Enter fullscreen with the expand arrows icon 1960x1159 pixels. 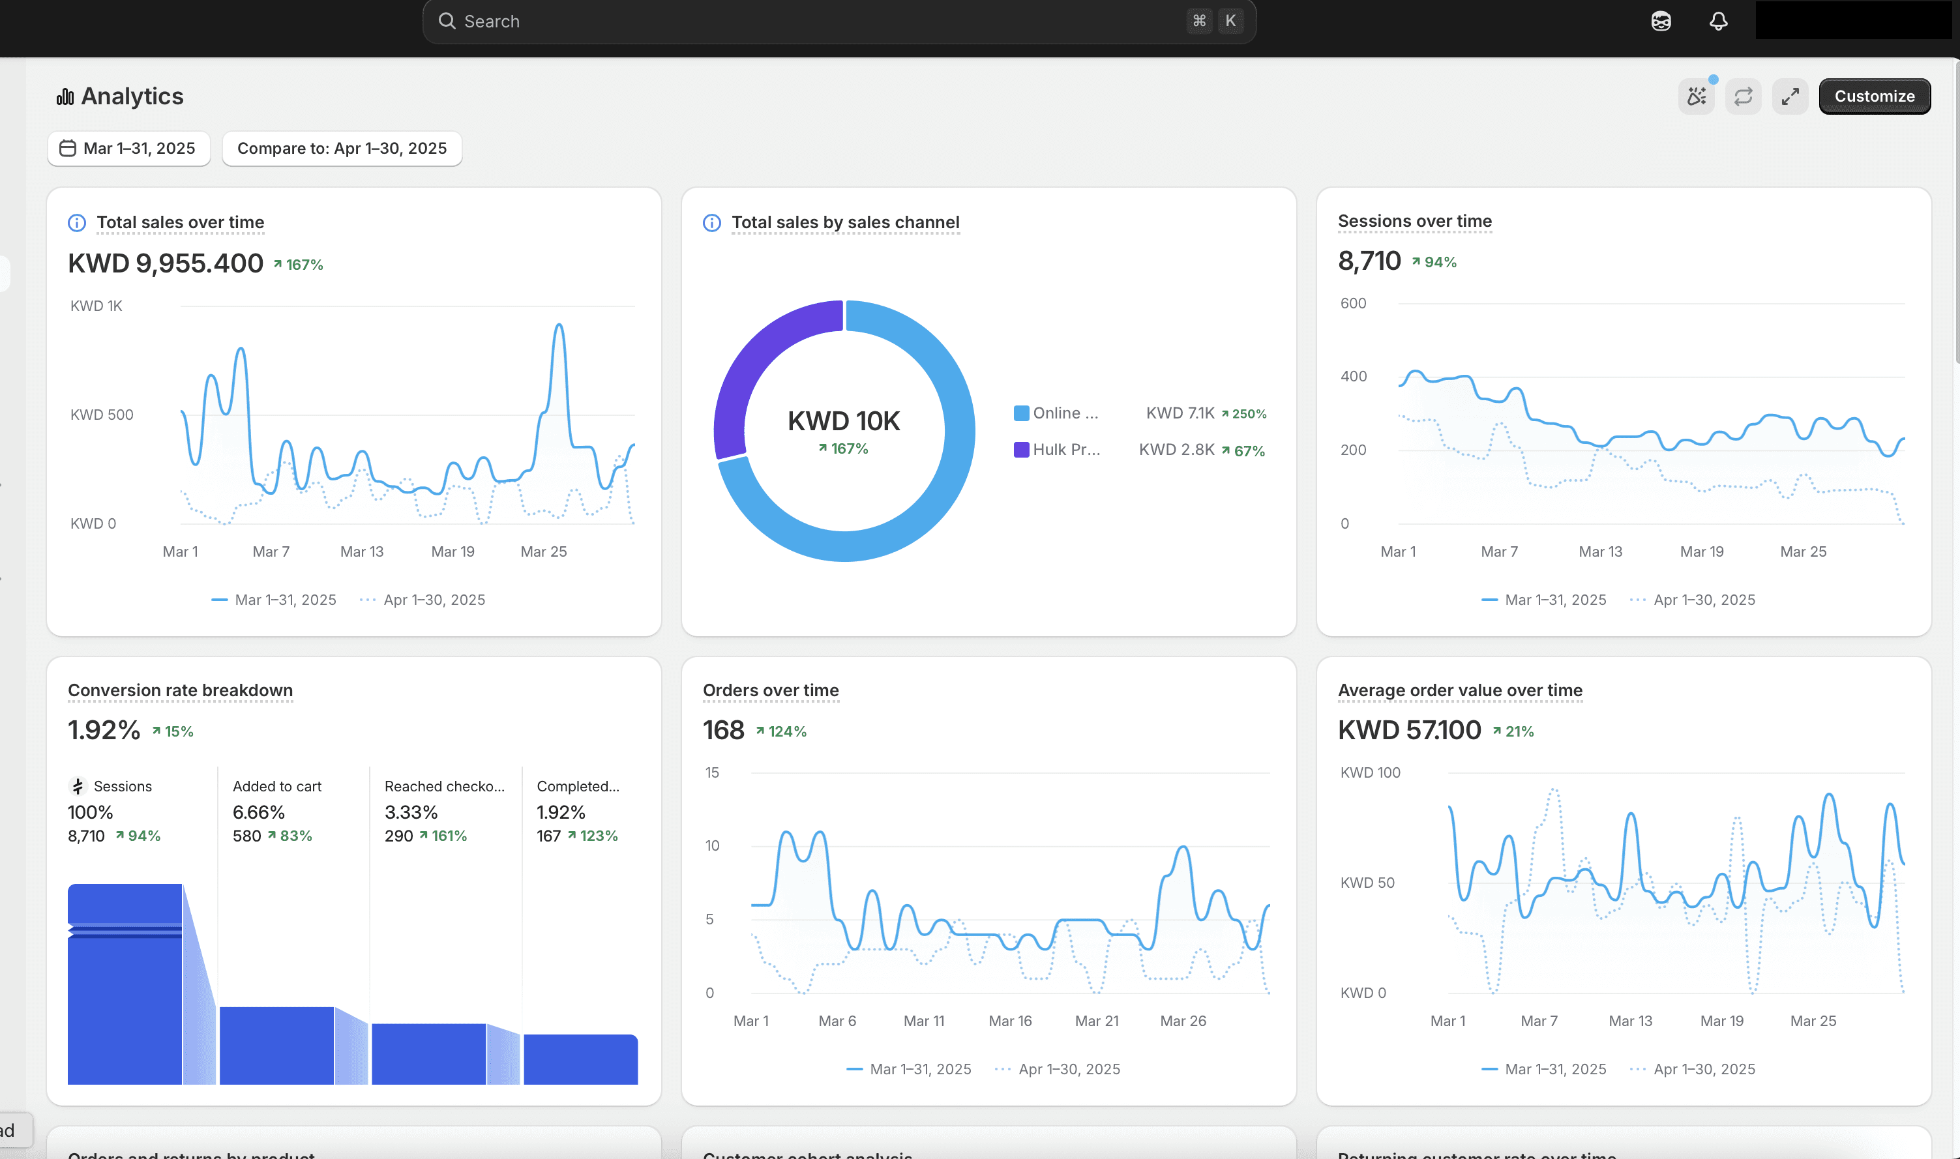click(1790, 96)
